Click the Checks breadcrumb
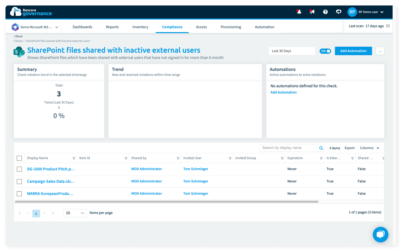The image size is (402, 251). (18, 41)
